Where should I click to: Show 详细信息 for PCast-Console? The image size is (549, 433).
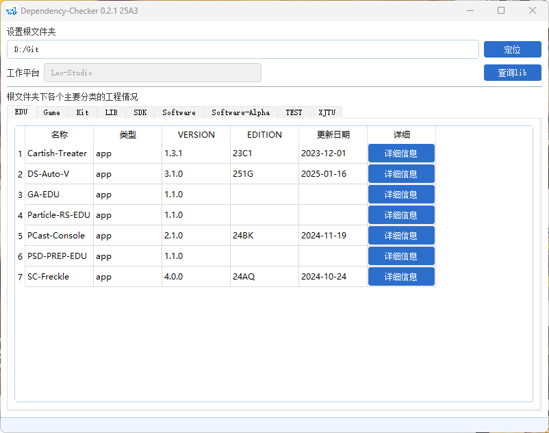click(x=401, y=236)
